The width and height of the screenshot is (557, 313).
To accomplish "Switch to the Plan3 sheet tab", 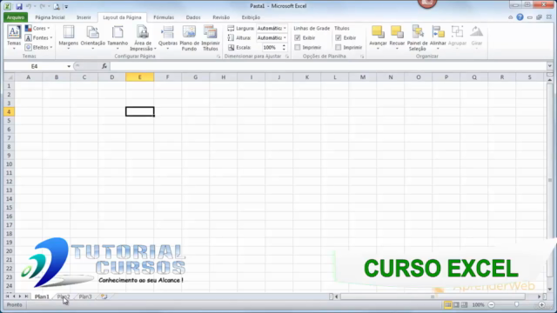I will pyautogui.click(x=85, y=296).
